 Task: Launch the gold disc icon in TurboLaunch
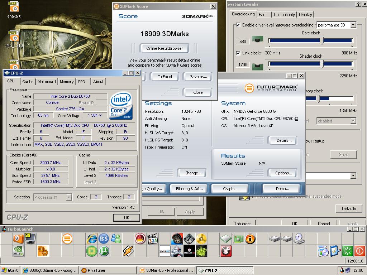(x=201, y=239)
